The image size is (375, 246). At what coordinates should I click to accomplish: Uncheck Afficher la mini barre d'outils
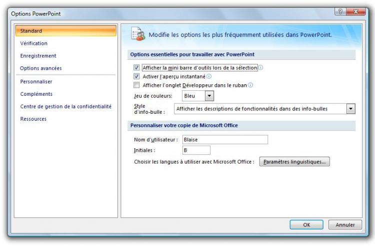(x=136, y=67)
